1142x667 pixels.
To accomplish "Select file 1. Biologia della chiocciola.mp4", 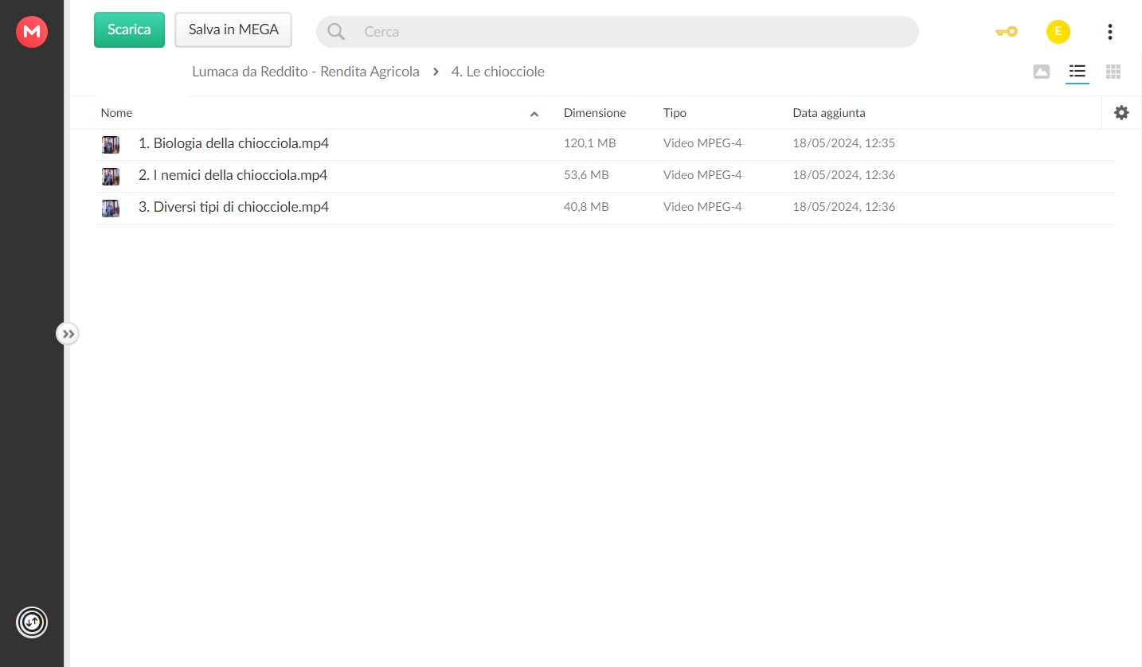I will point(605,144).
